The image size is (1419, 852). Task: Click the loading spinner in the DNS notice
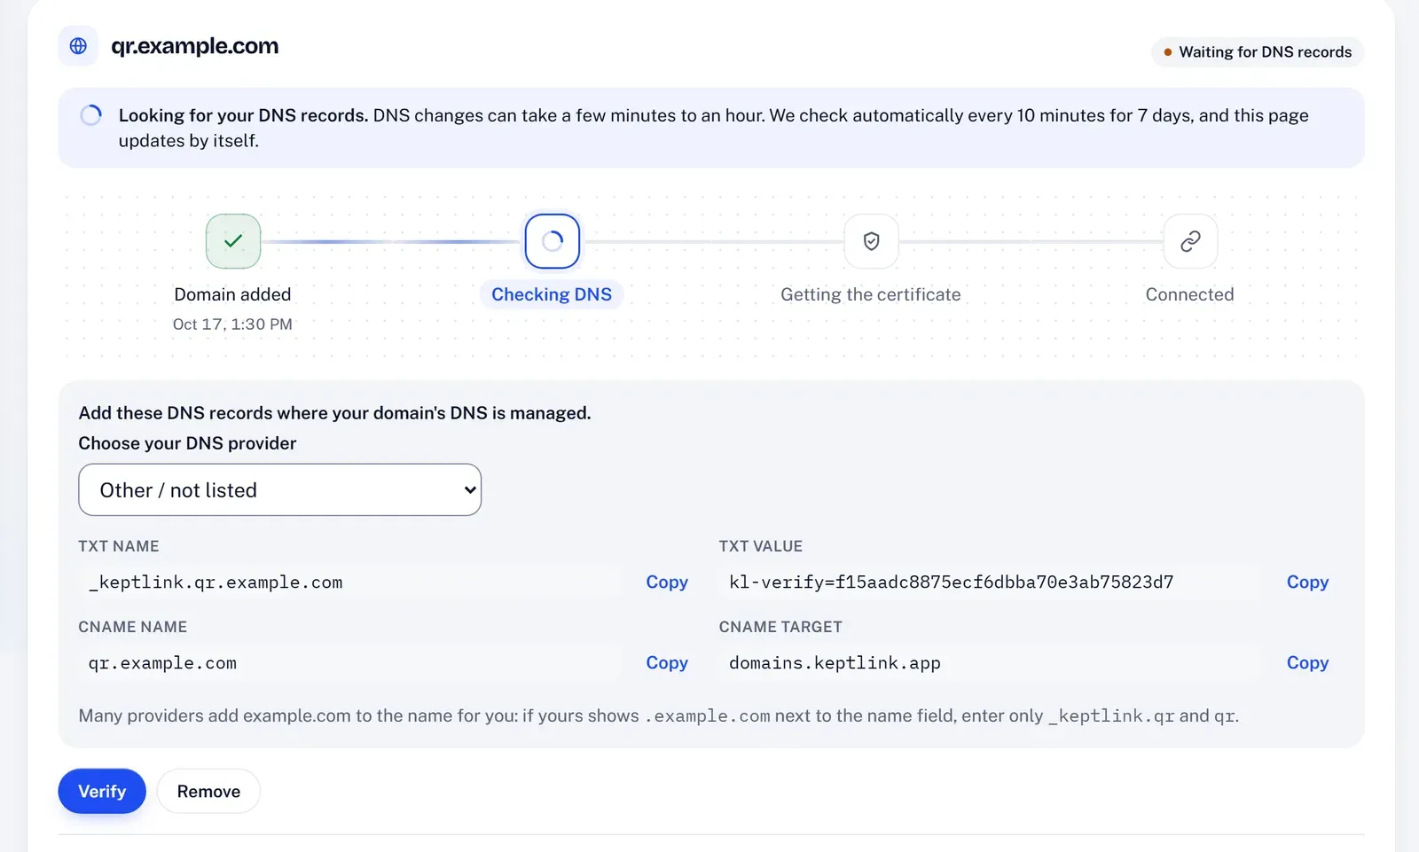90,115
